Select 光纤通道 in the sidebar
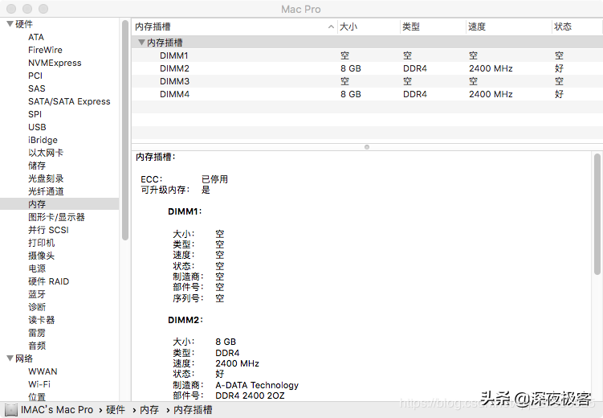Screen dimensions: 603x418 tap(46, 191)
